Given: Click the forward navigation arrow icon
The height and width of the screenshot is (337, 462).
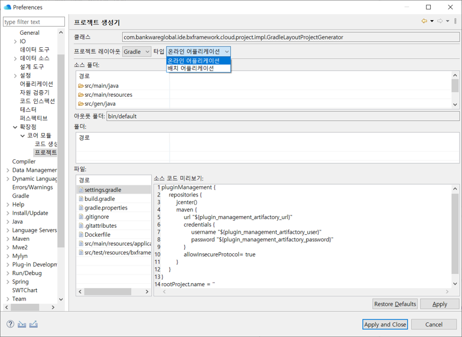Looking at the screenshot, I should (x=440, y=21).
